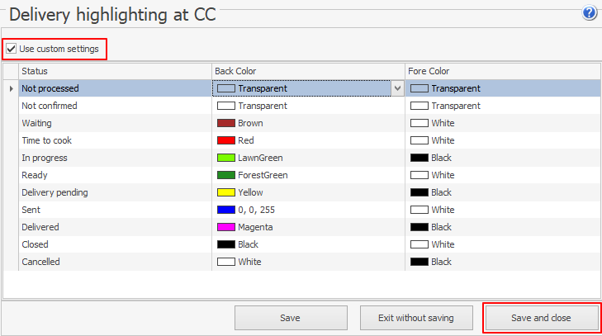
Task: Click the Yellow swatch for Delivery pending
Action: 226,192
